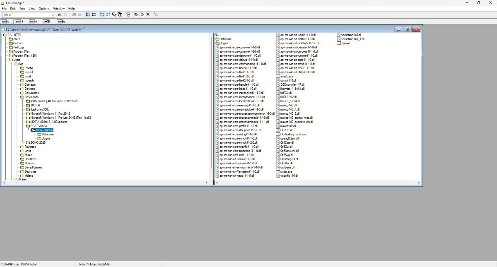Open the C: drive selector dropdown

[53, 15]
